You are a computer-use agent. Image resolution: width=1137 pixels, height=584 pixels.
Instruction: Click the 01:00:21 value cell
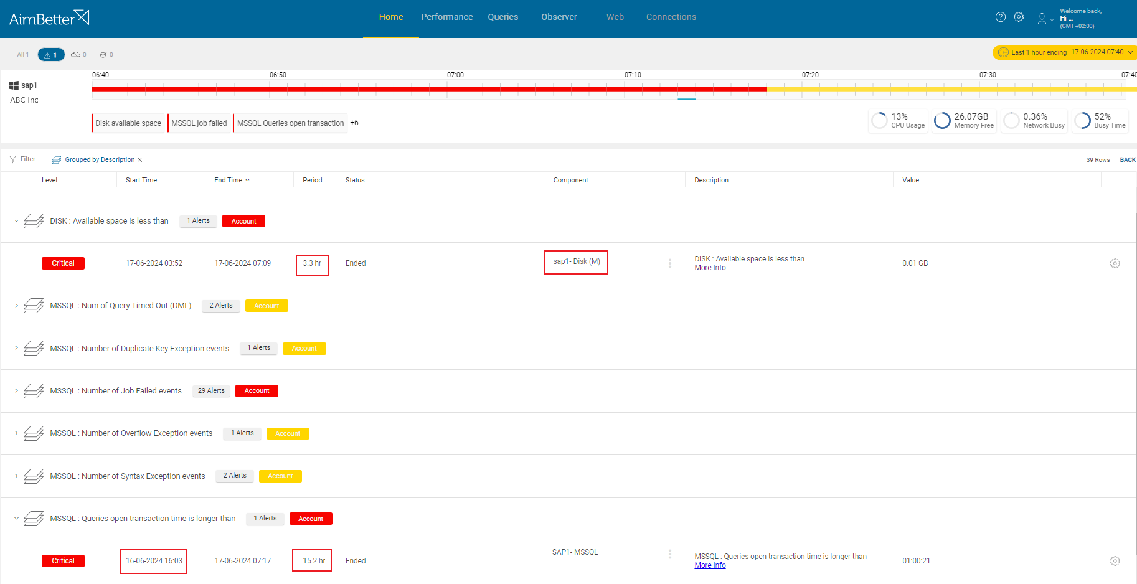916,561
